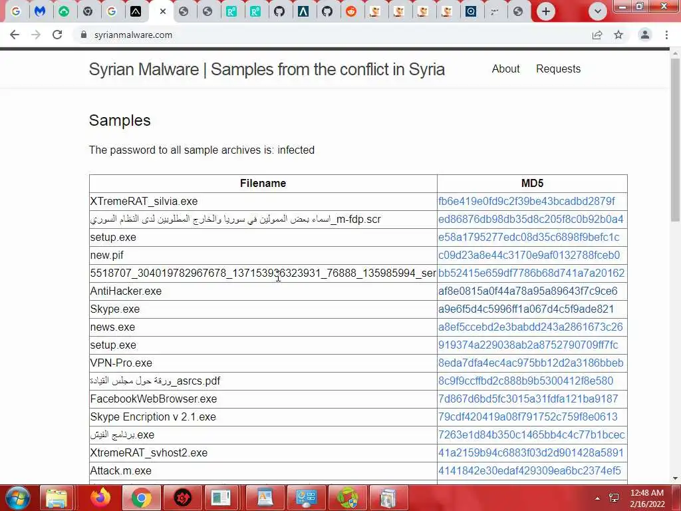
Task: Click the MD5 column header
Action: click(x=533, y=184)
